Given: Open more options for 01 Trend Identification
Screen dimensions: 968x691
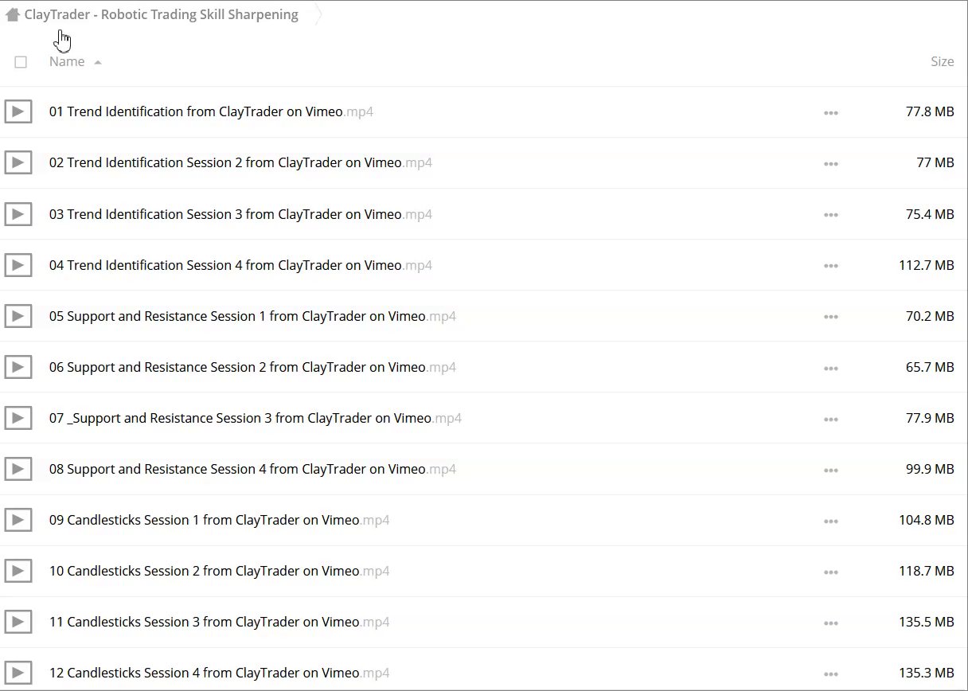Looking at the screenshot, I should point(831,113).
